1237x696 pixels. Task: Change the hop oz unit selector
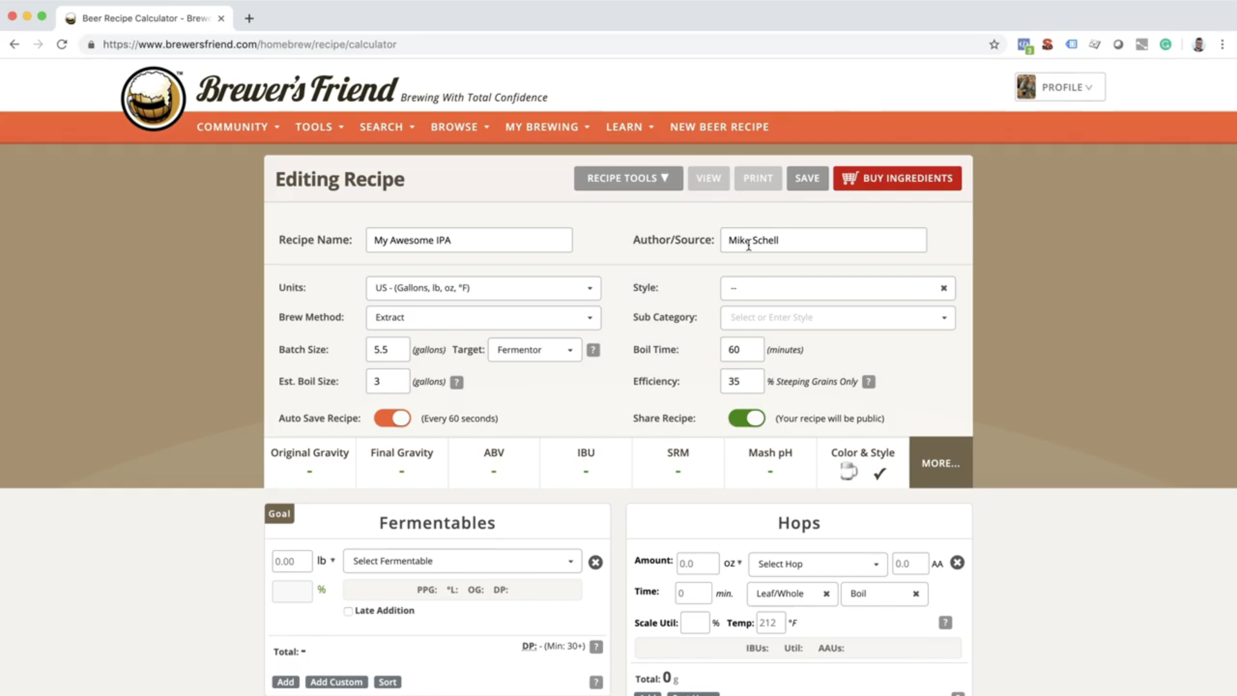[733, 563]
